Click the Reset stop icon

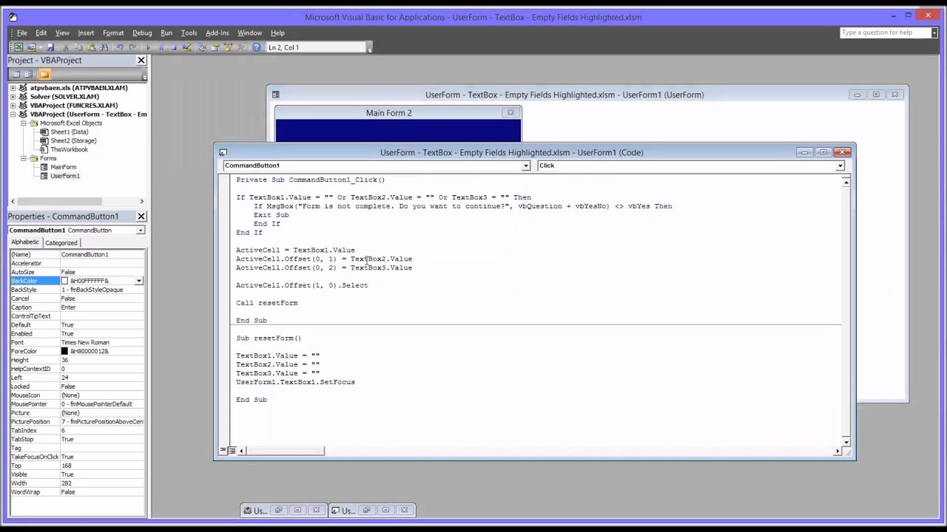coord(174,47)
